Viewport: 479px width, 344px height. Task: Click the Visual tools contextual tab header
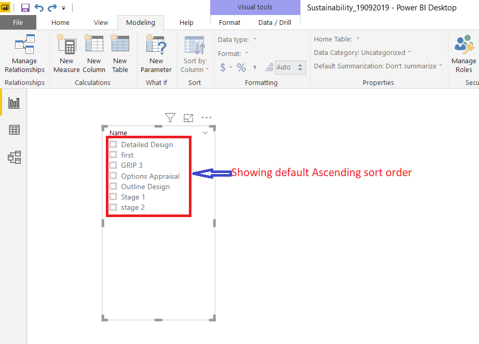tap(255, 7)
